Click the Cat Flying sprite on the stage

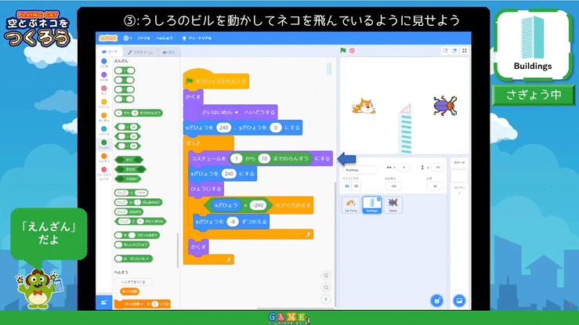364,107
